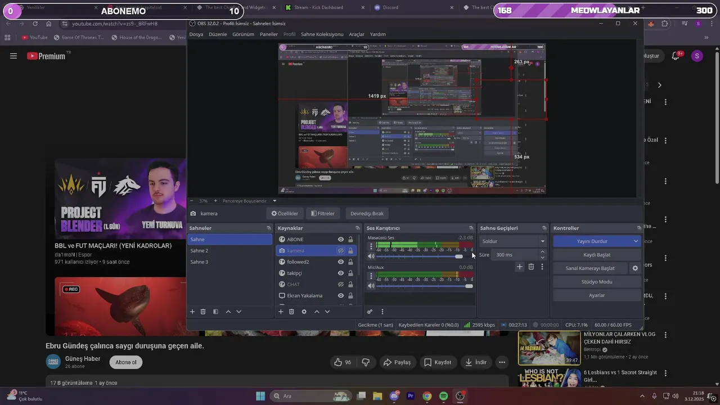Move source down in Kaynaklar panel

[x=327, y=312]
